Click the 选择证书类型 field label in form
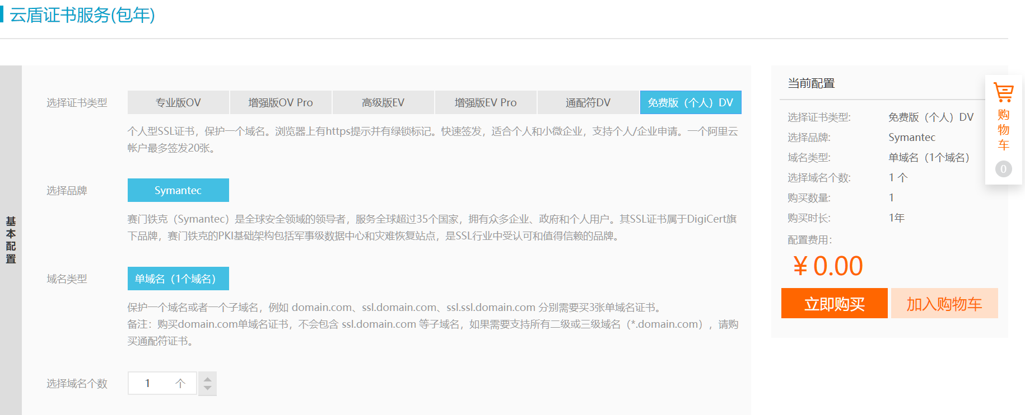This screenshot has height=415, width=1025. click(77, 103)
